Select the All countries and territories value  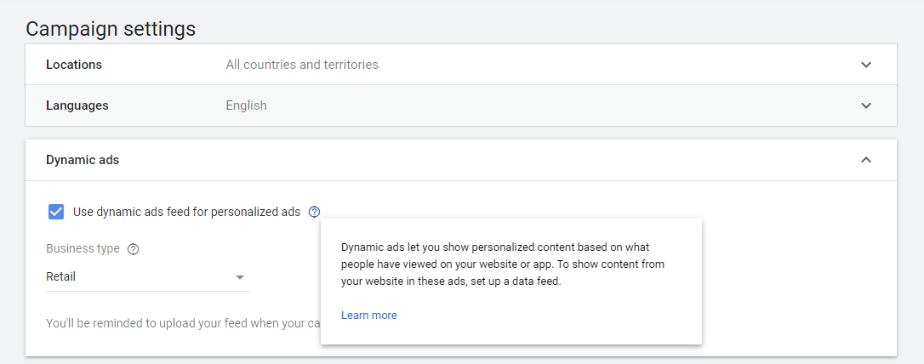(x=302, y=65)
